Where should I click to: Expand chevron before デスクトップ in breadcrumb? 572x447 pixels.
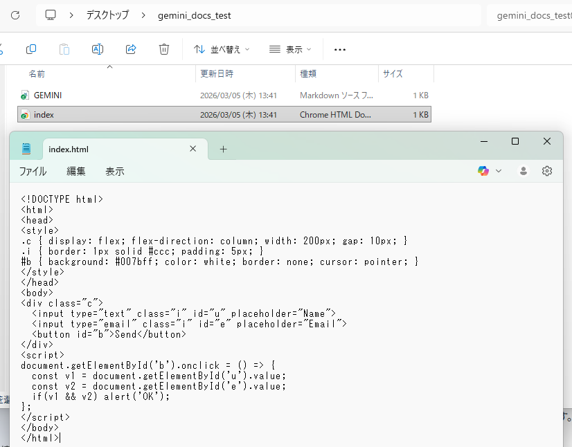coord(71,15)
